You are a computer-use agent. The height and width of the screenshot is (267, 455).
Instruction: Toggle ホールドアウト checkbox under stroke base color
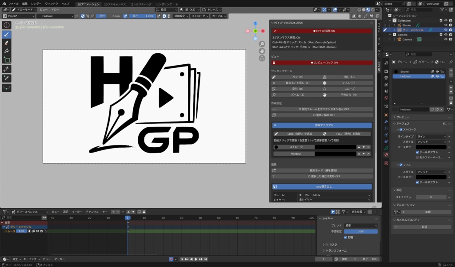pos(417,152)
